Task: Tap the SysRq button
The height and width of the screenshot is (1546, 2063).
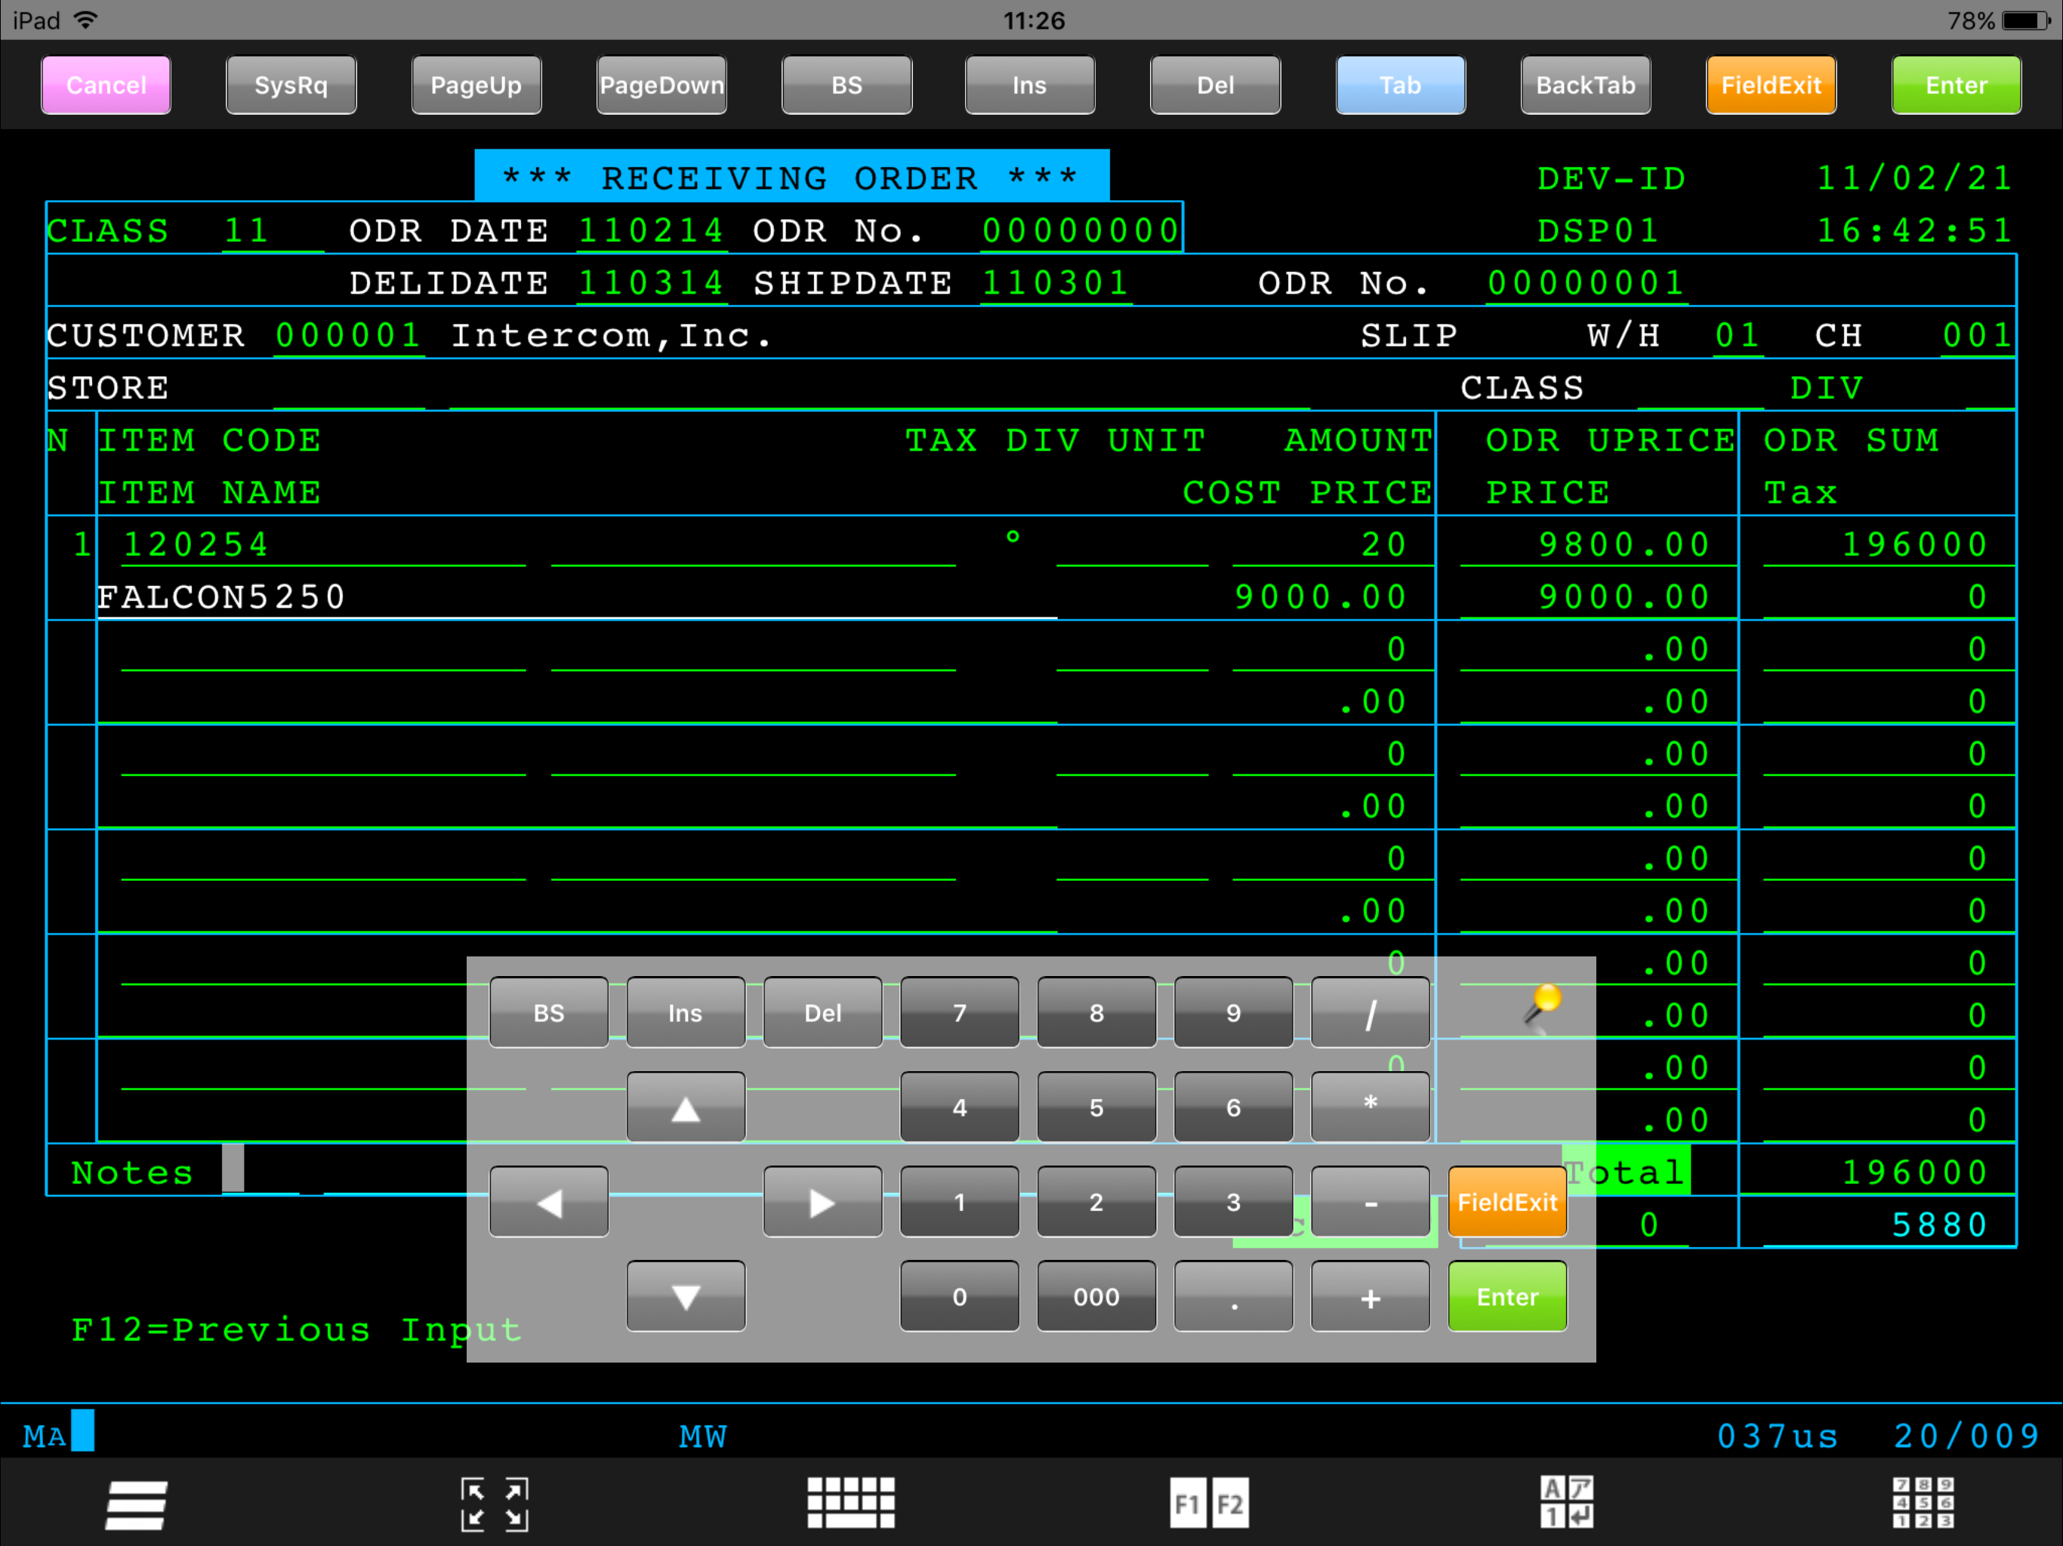Action: [x=291, y=85]
